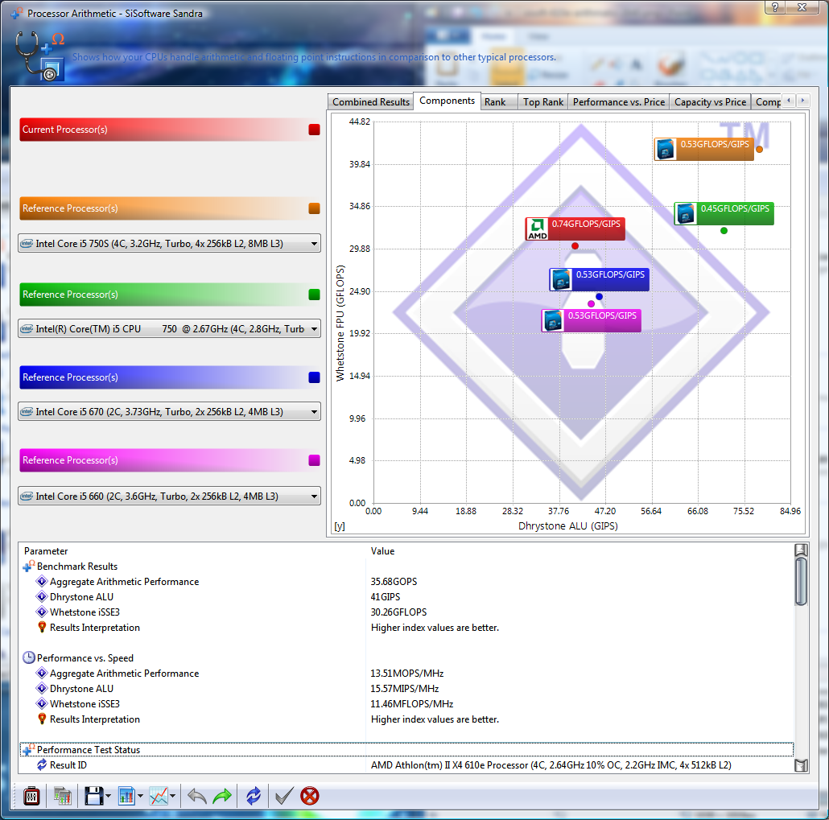
Task: Click the line graph icon in toolbar
Action: coord(159,796)
